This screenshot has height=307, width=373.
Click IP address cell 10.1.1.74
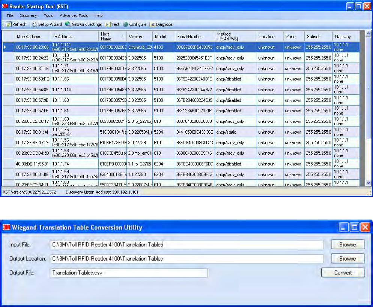coord(75,164)
